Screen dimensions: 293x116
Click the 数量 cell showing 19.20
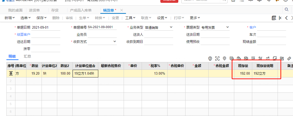(34, 74)
